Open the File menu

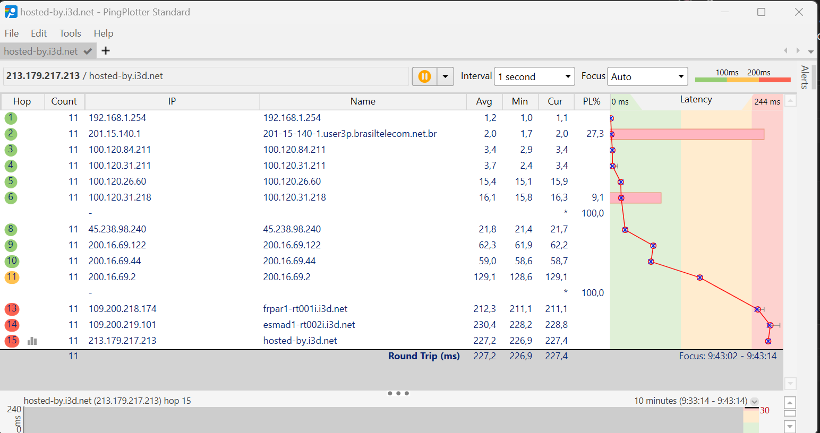12,33
